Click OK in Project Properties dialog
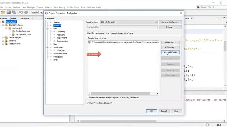The height and width of the screenshot is (127, 227). pyautogui.click(x=151, y=111)
